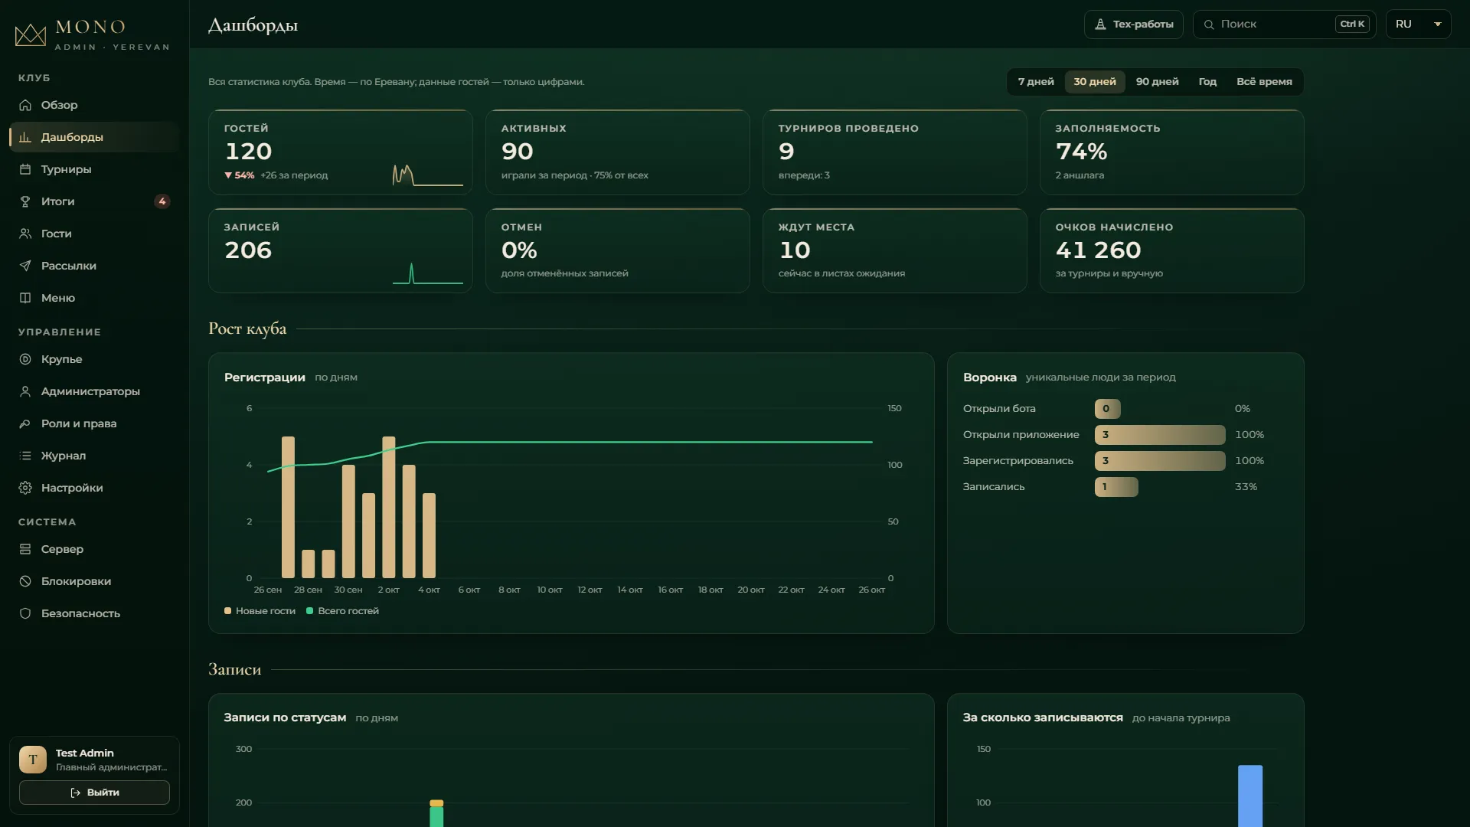The width and height of the screenshot is (1470, 827).
Task: Click the Итоги badge showing 4
Action: coord(162,201)
